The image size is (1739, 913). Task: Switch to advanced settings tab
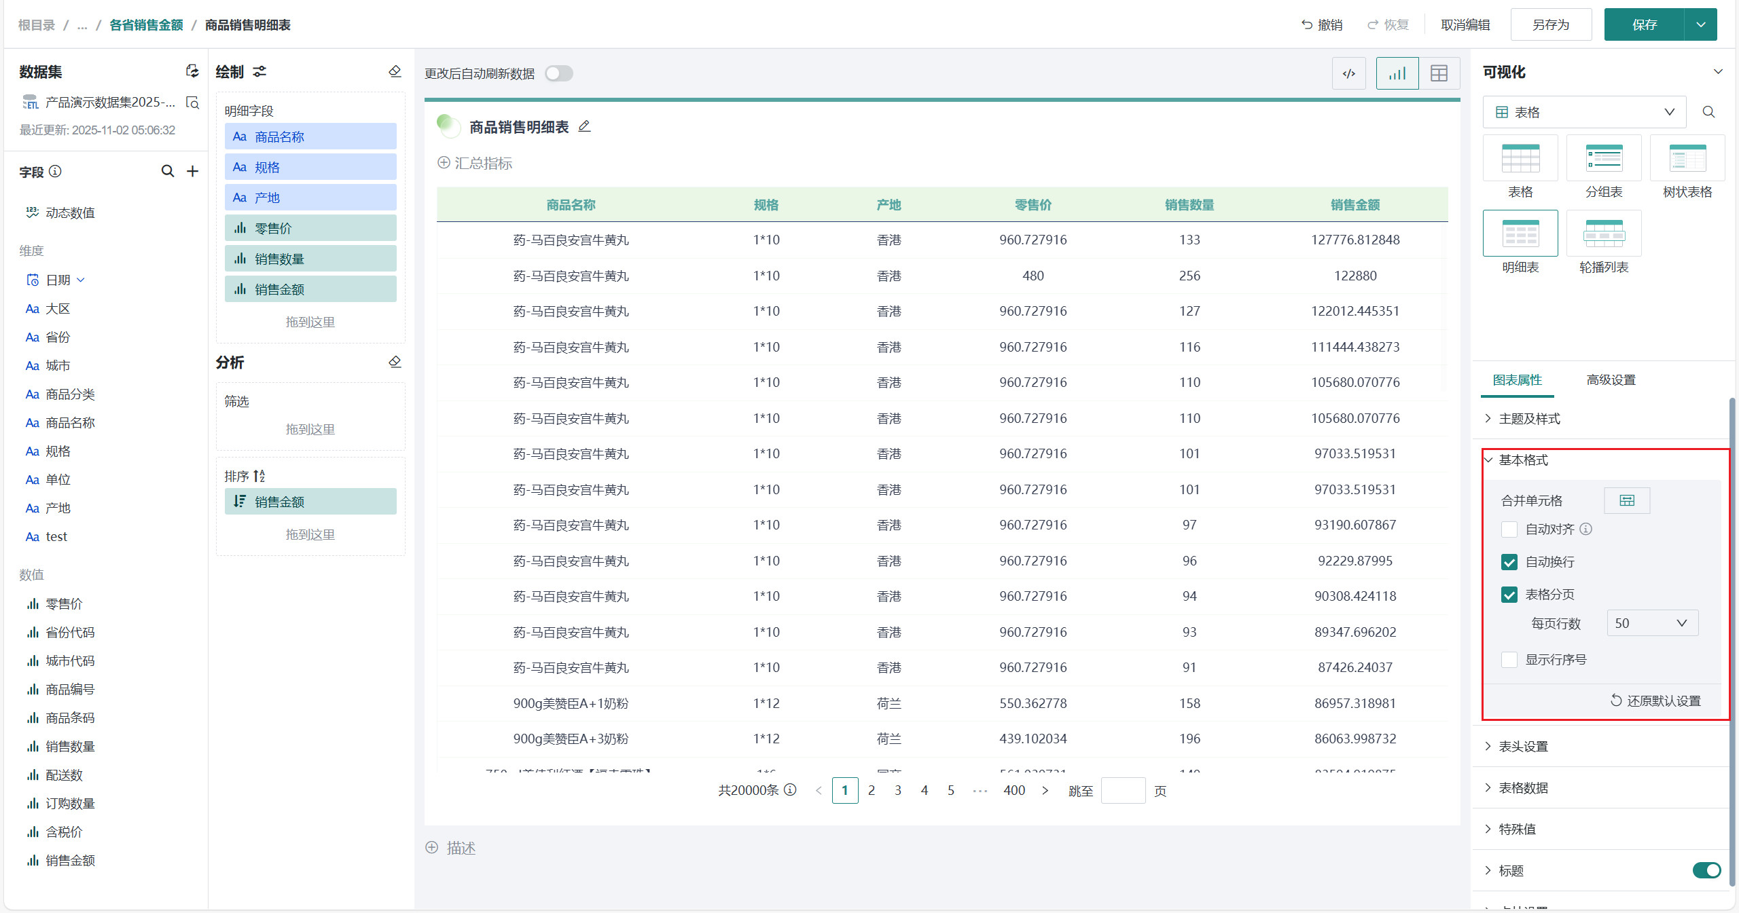click(x=1611, y=380)
